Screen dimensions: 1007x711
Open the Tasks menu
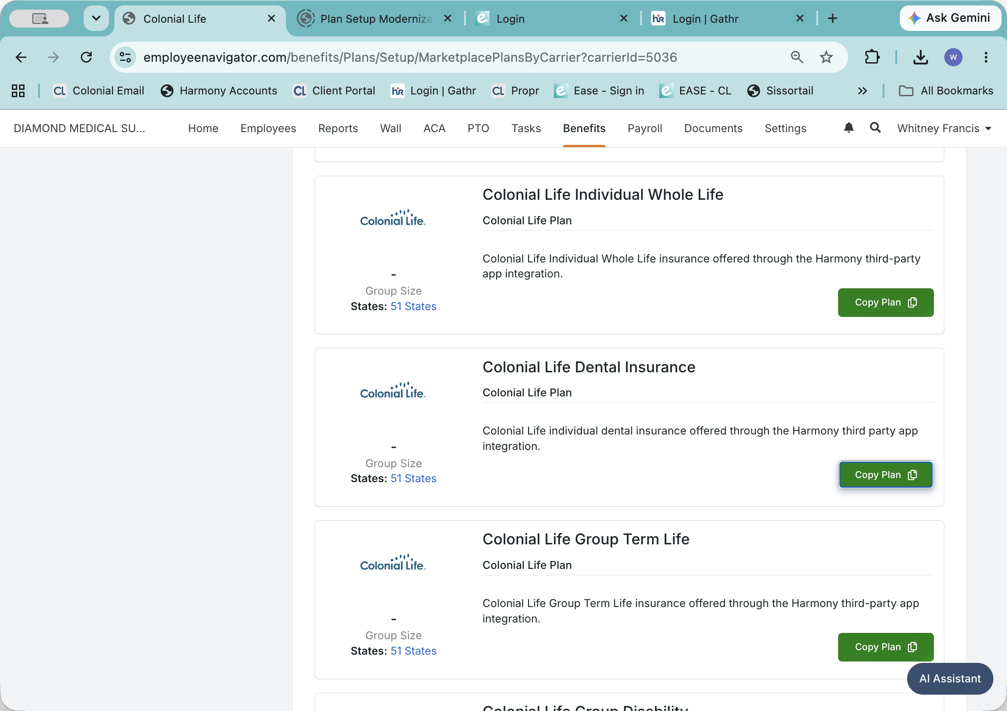click(526, 128)
